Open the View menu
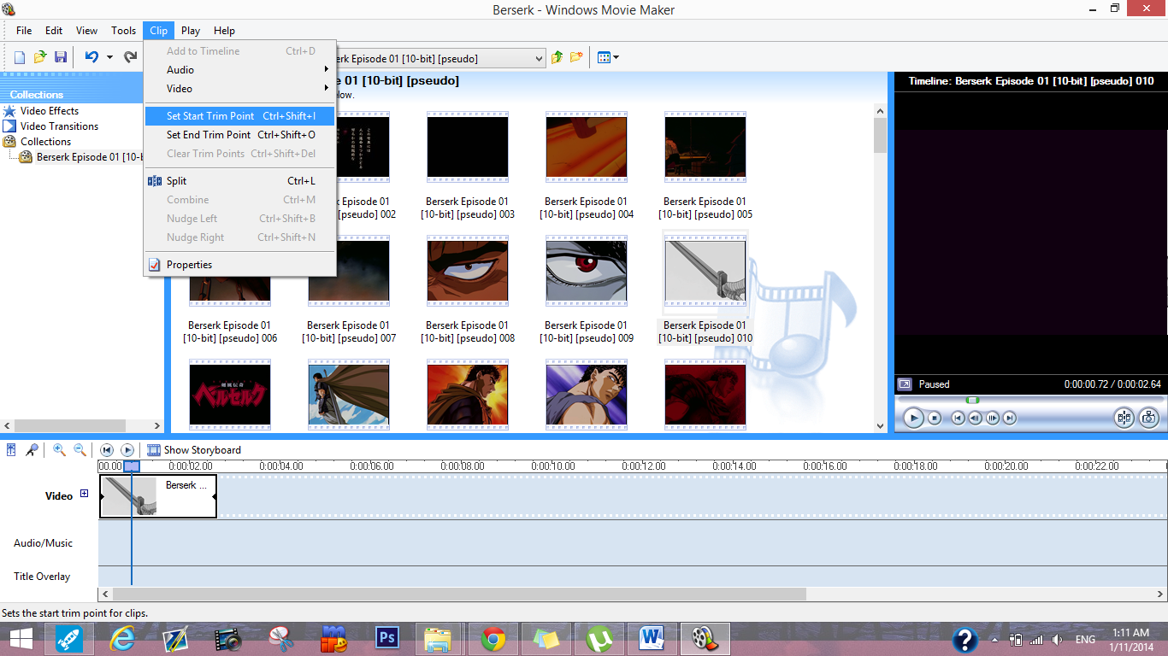 pyautogui.click(x=87, y=31)
